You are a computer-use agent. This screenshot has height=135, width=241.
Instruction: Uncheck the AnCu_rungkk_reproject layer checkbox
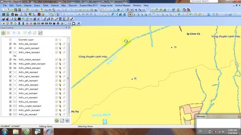point(10,106)
